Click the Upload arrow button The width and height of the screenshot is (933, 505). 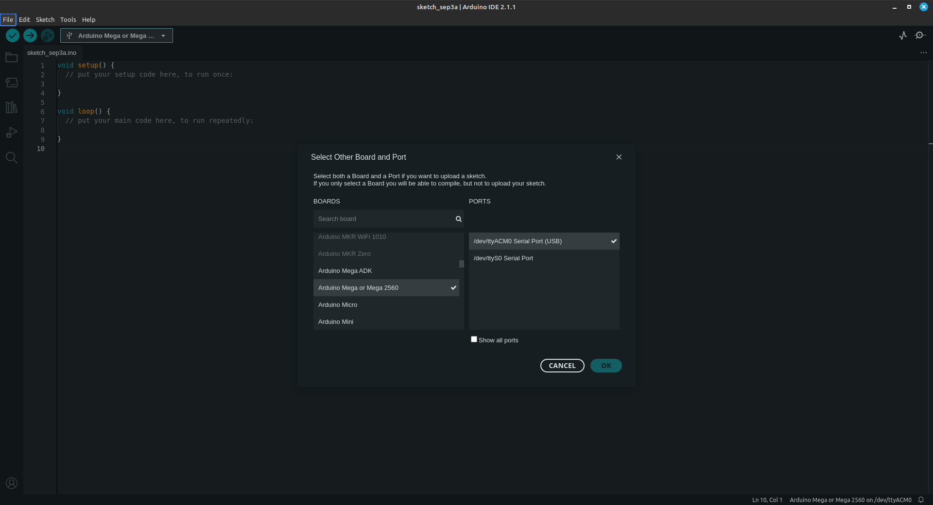click(30, 35)
